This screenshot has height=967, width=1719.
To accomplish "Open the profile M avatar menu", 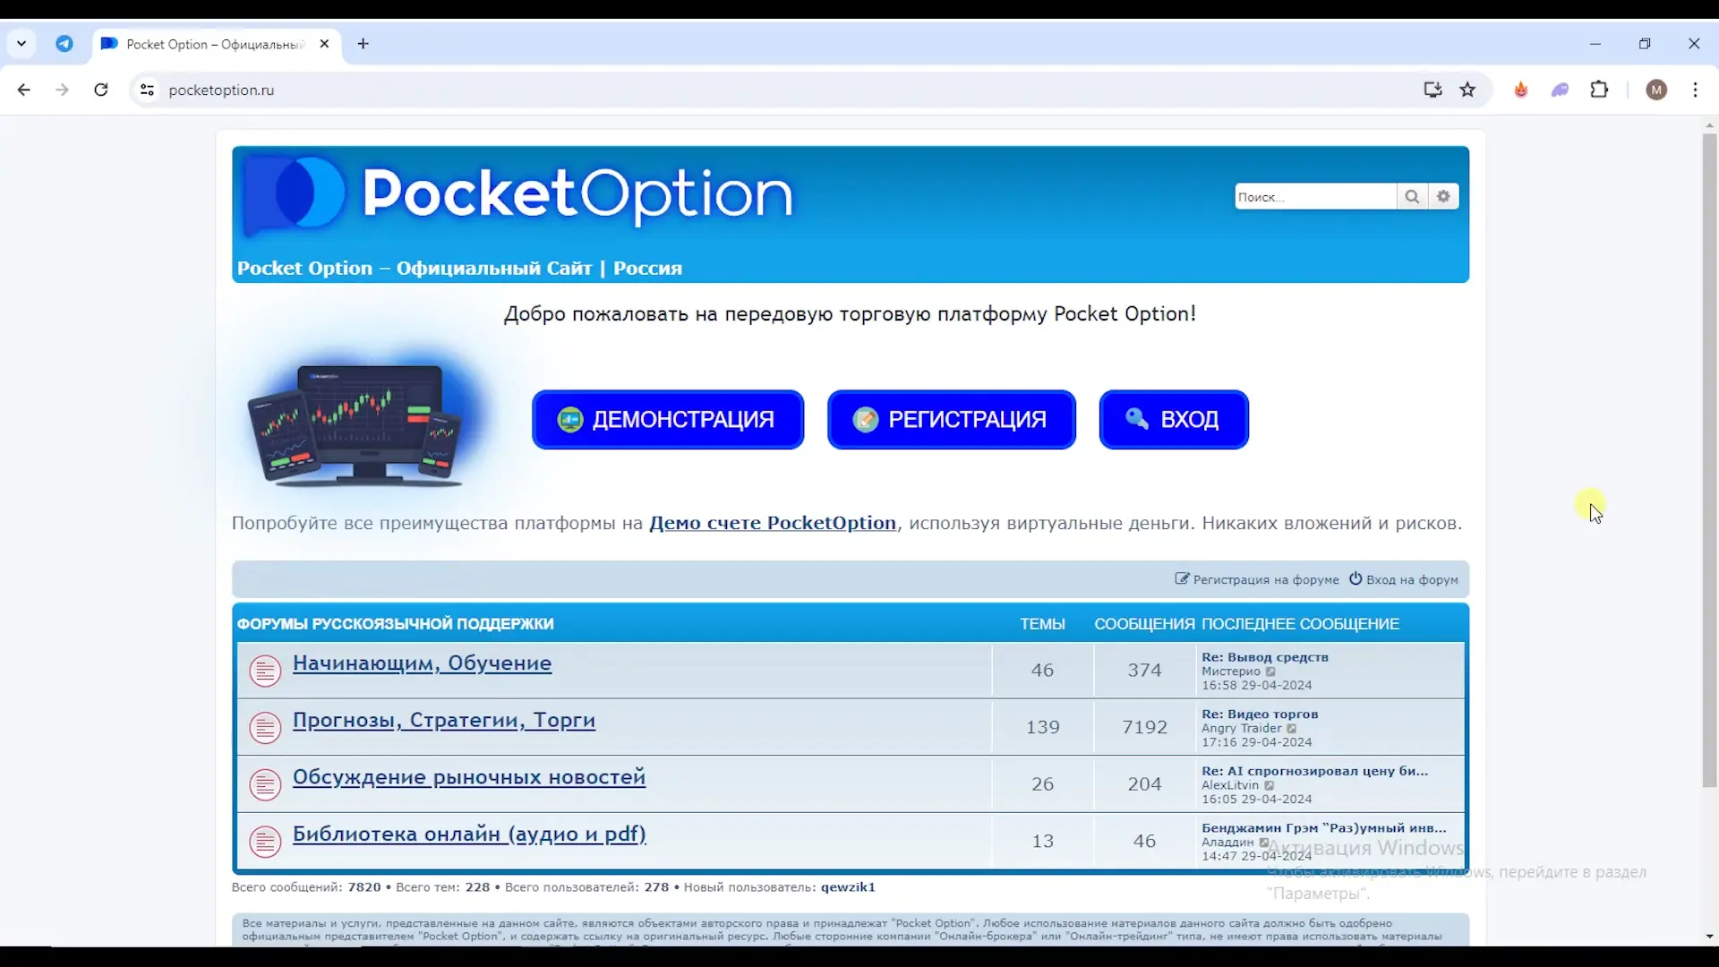I will [x=1656, y=90].
